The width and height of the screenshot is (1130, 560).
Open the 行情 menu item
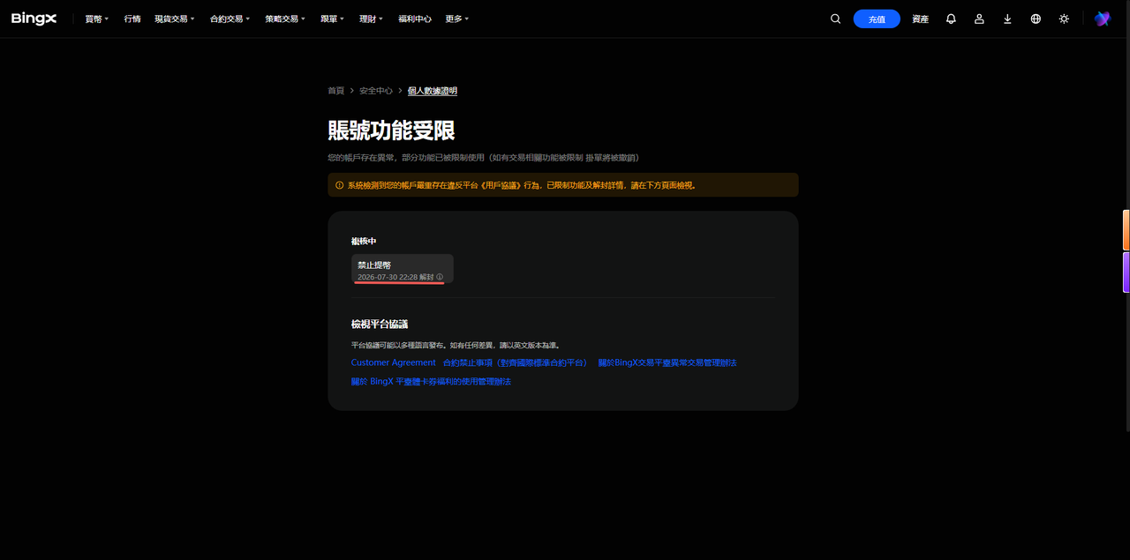pos(132,19)
